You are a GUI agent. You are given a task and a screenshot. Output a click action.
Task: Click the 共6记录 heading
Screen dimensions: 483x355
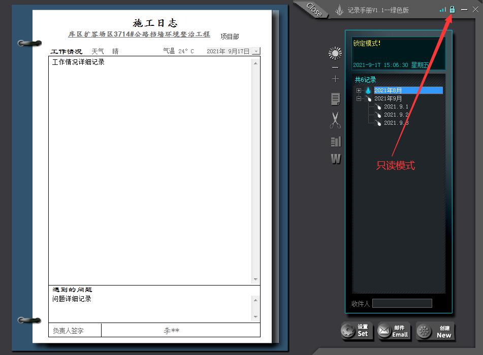[365, 80]
